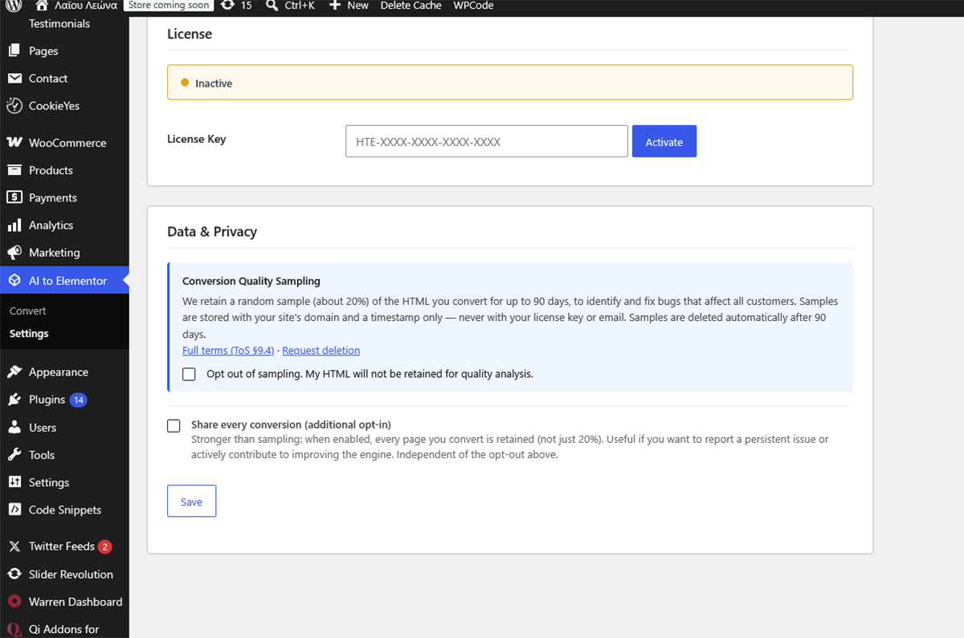Click the plus icon beside New
The width and height of the screenshot is (964, 638).
[335, 6]
